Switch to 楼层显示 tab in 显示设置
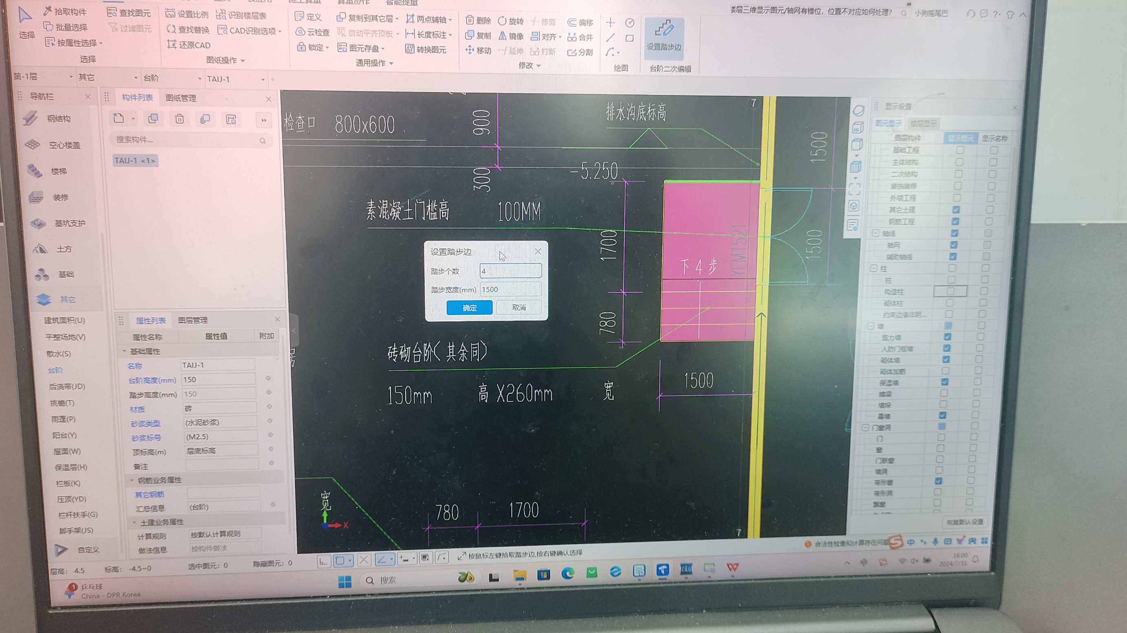1127x633 pixels. click(923, 124)
